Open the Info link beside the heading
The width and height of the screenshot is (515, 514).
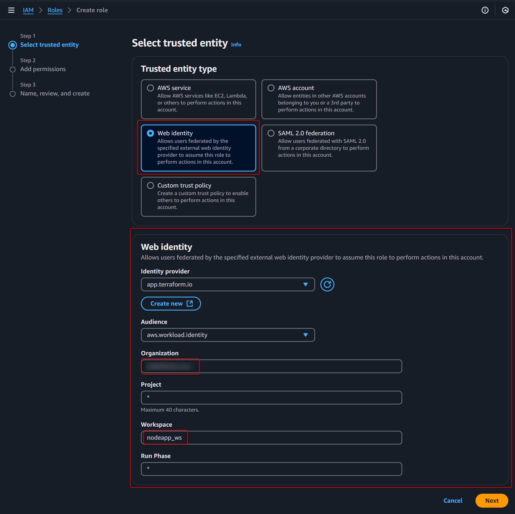(236, 45)
